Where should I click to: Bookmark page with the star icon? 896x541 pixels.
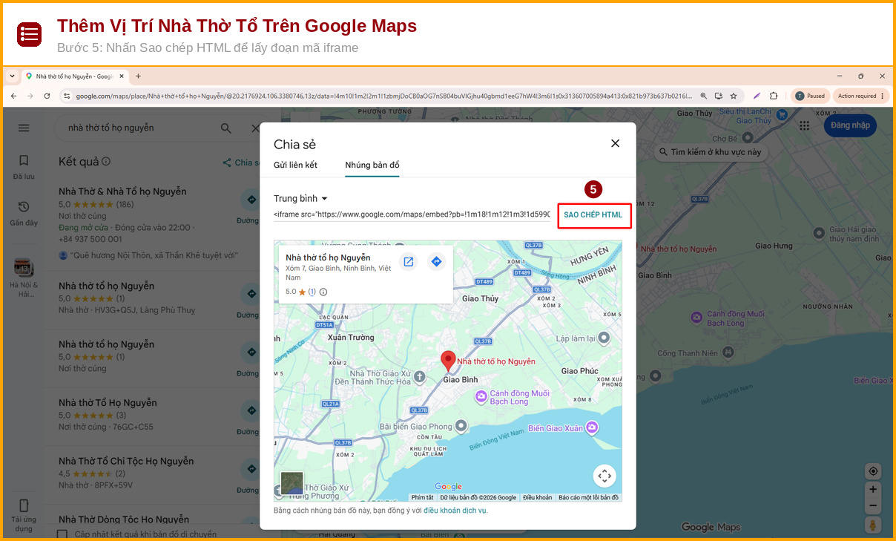pos(734,96)
